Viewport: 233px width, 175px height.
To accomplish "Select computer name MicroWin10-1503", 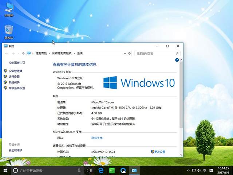I will click(x=103, y=152).
